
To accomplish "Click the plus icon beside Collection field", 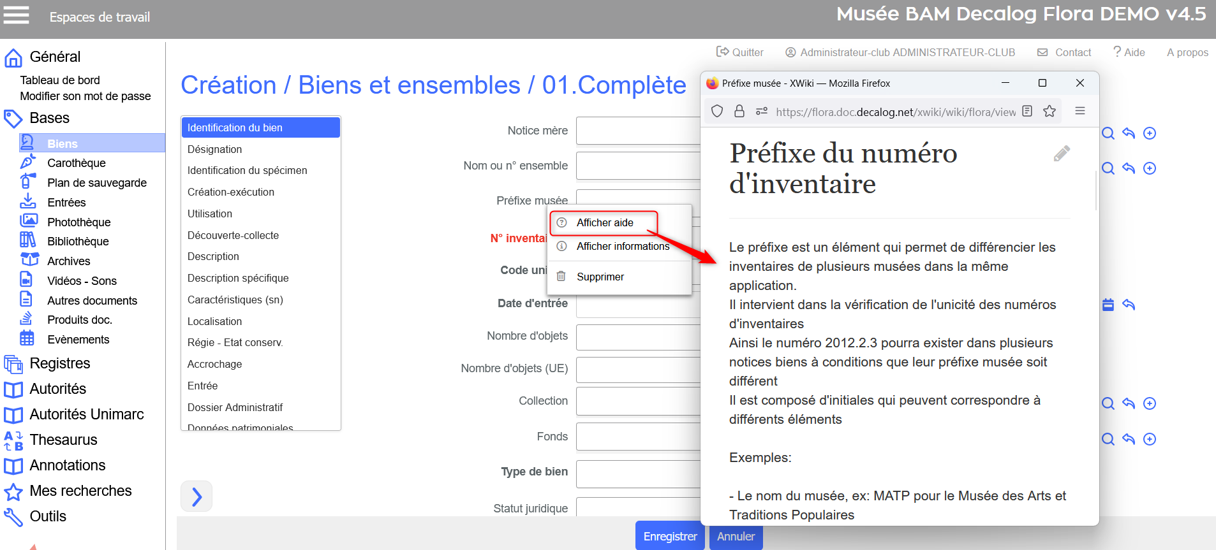I will click(1150, 403).
